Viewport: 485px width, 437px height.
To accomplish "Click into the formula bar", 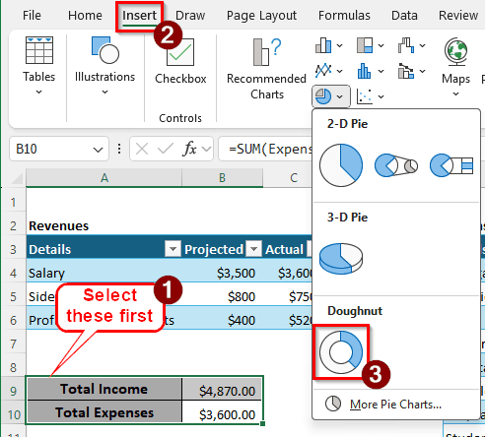I will 266,150.
